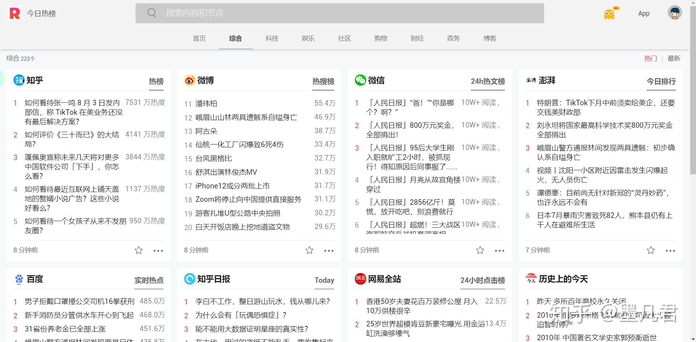Open the 百度 实时热点 selector

[149, 280]
